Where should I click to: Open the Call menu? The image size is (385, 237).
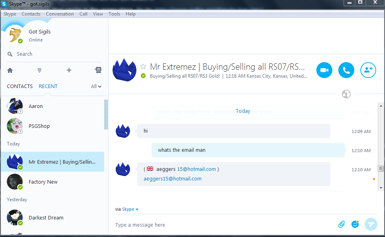[x=83, y=14]
